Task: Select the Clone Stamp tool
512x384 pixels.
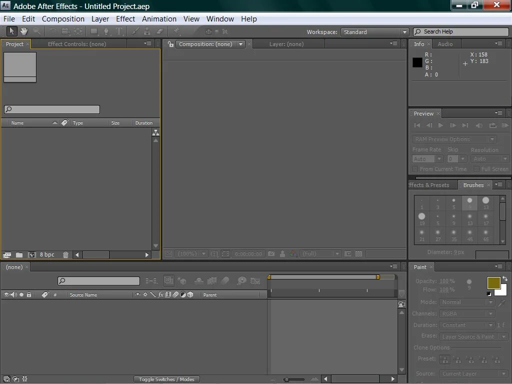Action: 147,31
